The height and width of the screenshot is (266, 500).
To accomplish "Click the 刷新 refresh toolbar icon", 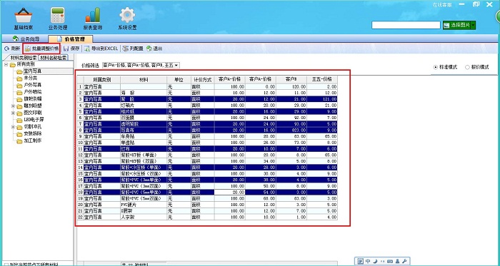I will pos(6,48).
